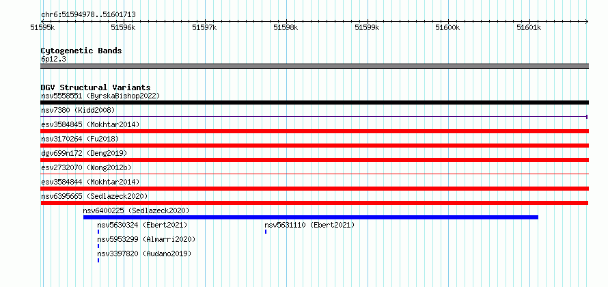The height and width of the screenshot is (287, 608).
Task: Click nsv5953299 (Almarri2020) label
Action: (146, 239)
